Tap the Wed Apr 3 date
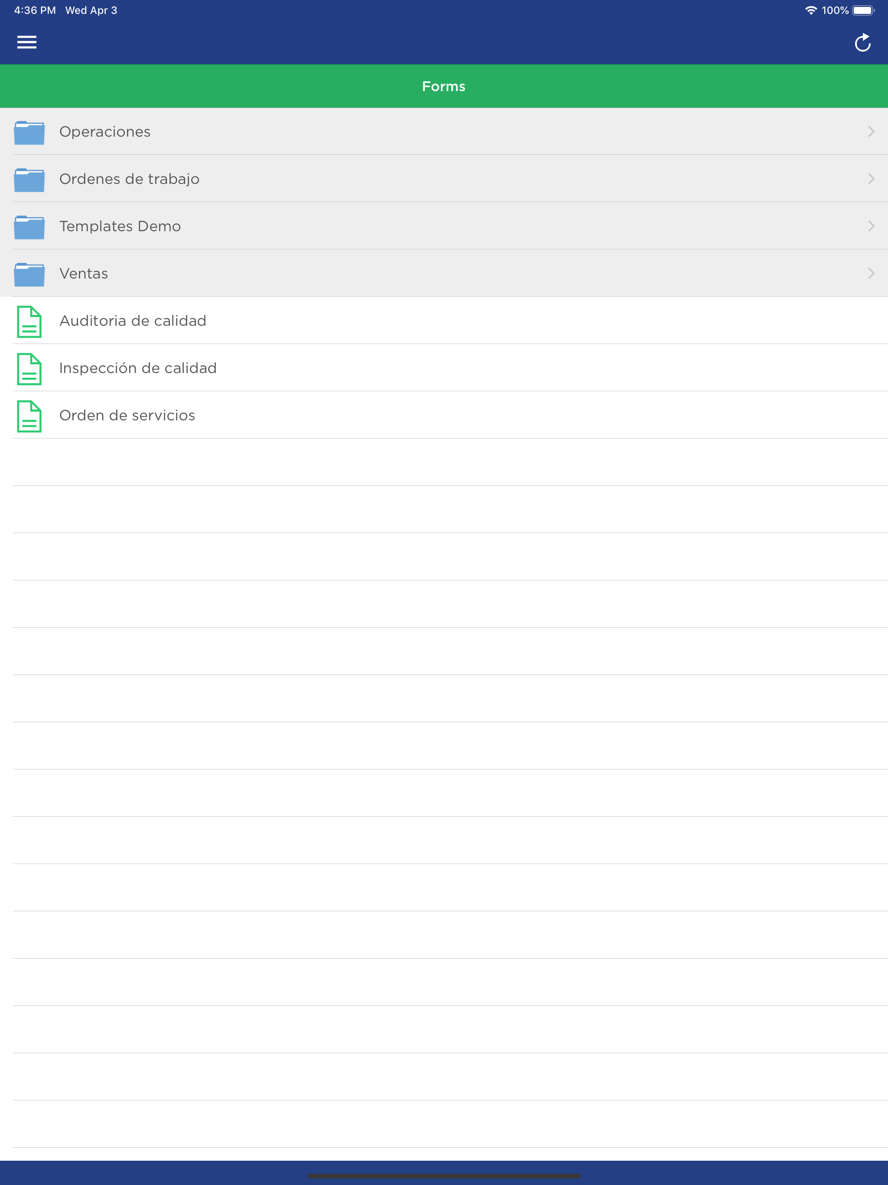The image size is (888, 1185). click(x=91, y=10)
